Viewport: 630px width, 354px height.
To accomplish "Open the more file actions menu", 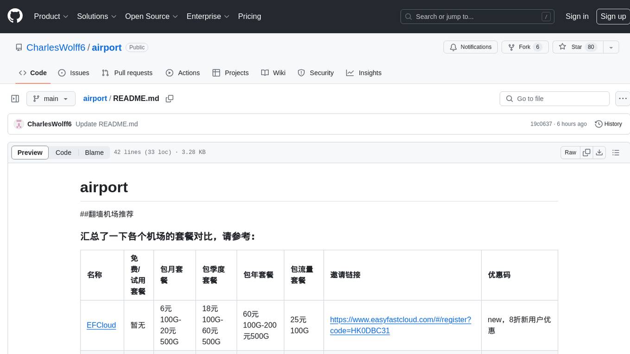I will click(623, 99).
